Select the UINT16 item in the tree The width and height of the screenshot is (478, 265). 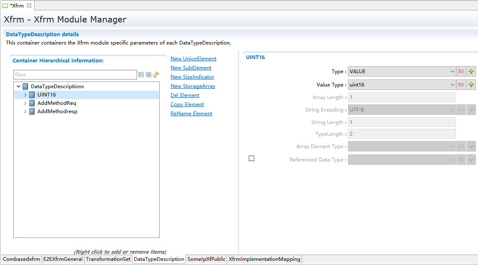point(46,95)
